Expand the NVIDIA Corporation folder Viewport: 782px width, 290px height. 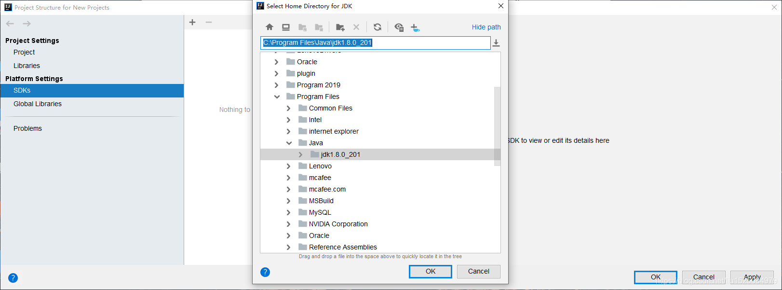click(x=288, y=224)
